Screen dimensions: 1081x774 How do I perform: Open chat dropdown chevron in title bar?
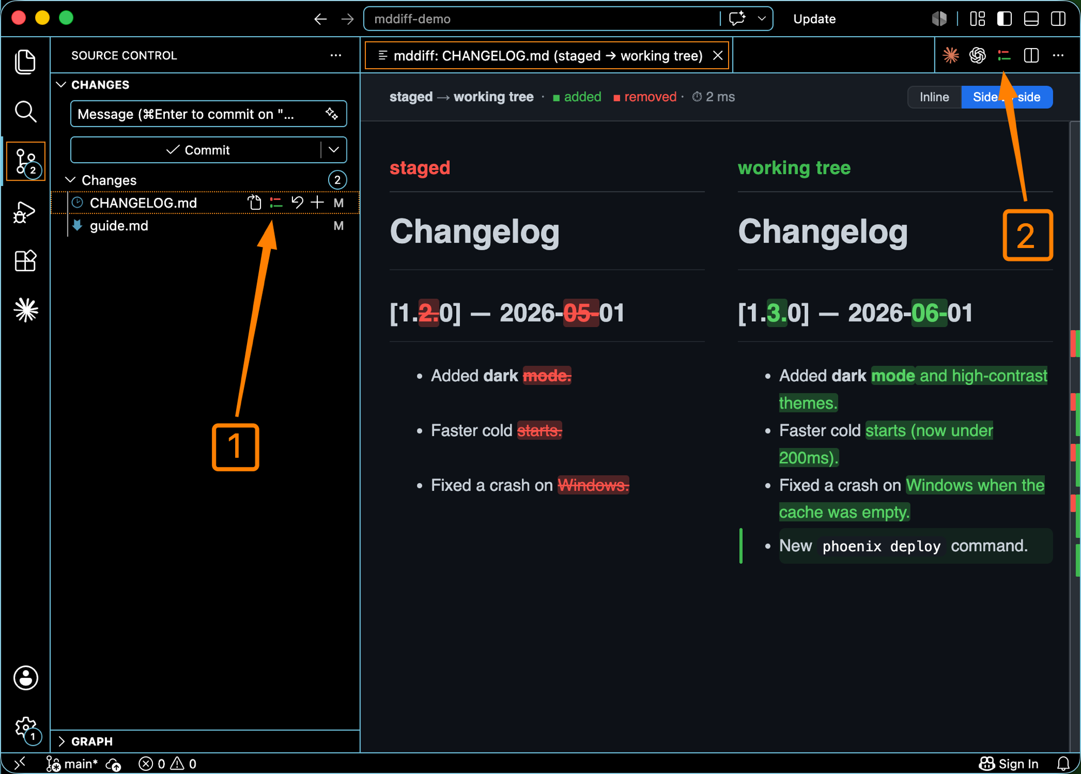(x=762, y=19)
